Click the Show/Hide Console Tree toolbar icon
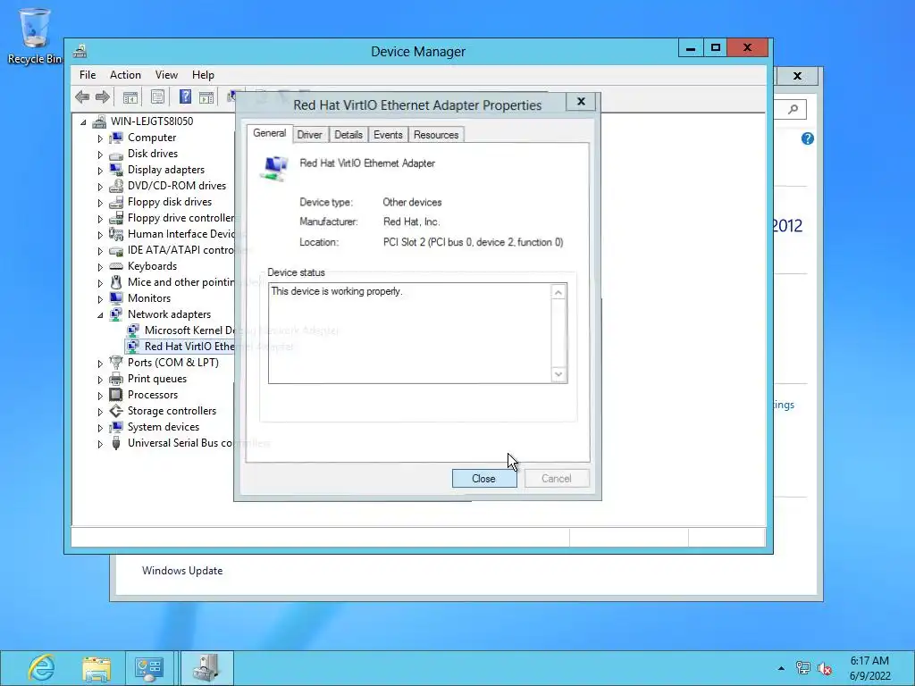The height and width of the screenshot is (686, 915). coord(130,96)
